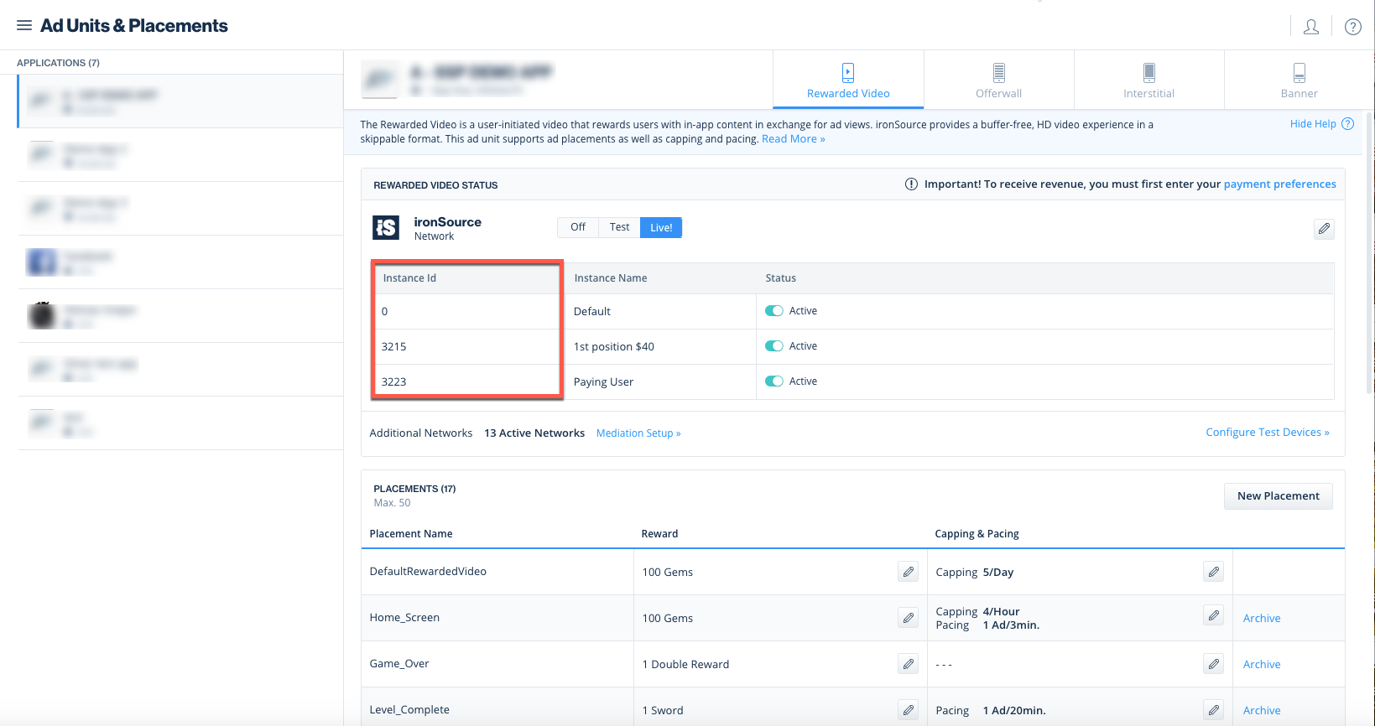
Task: Open the hamburger navigation menu
Action: point(24,26)
